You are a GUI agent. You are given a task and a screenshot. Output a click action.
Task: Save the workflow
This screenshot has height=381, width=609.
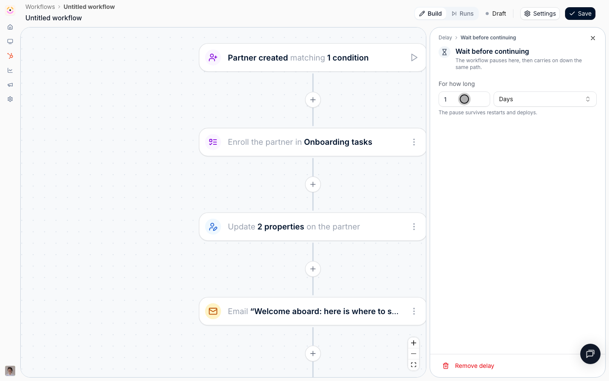[580, 14]
